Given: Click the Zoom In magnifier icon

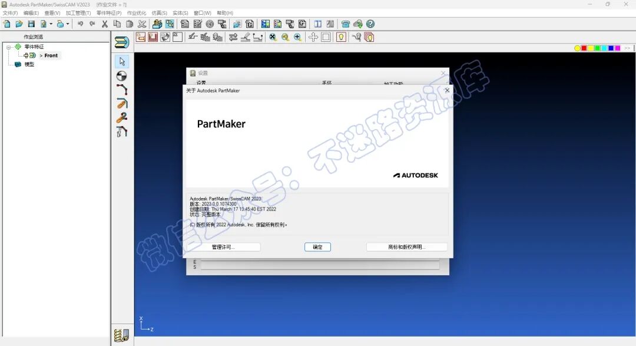Looking at the screenshot, I should (298, 37).
